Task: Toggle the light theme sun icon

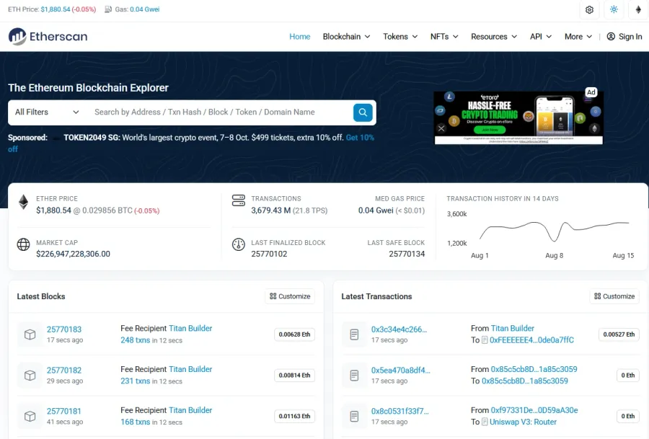Action: tap(614, 9)
